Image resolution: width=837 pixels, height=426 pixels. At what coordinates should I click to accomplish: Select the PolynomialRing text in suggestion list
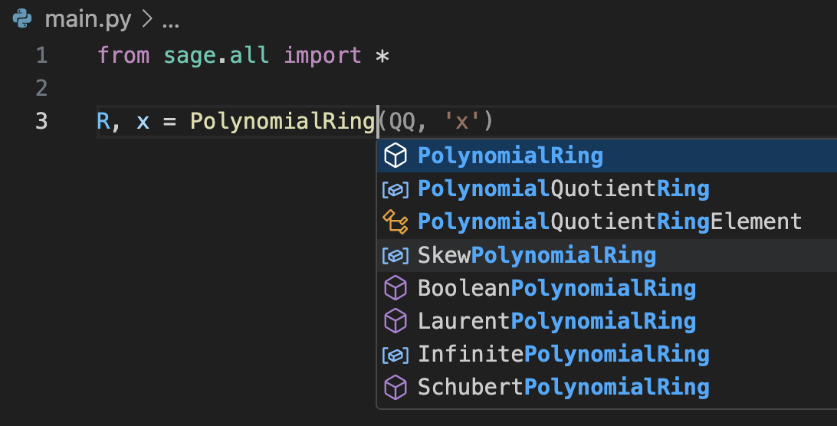(510, 156)
